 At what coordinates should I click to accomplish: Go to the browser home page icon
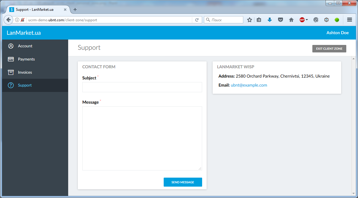pos(291,20)
